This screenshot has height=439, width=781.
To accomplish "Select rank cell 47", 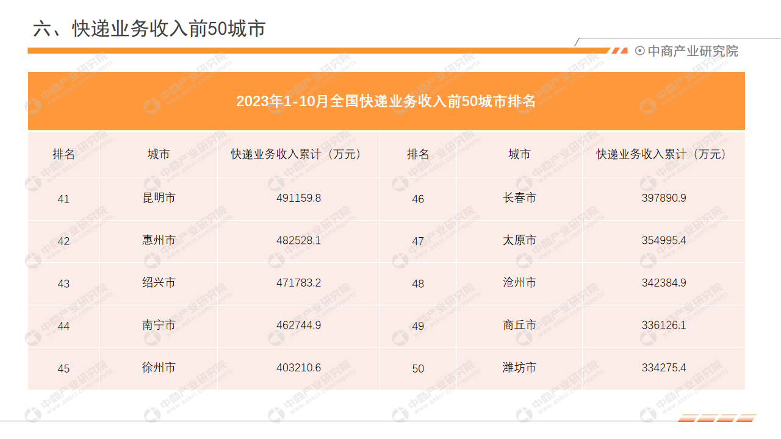I will pyautogui.click(x=418, y=241).
